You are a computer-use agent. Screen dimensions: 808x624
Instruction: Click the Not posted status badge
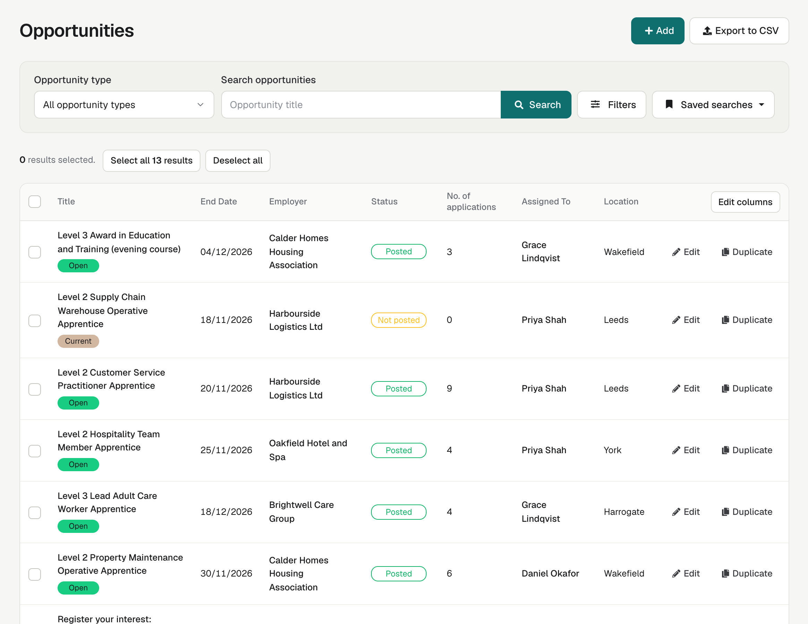pyautogui.click(x=398, y=320)
